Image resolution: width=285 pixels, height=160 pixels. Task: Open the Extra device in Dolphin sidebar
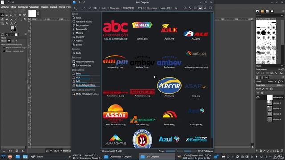click(x=86, y=74)
